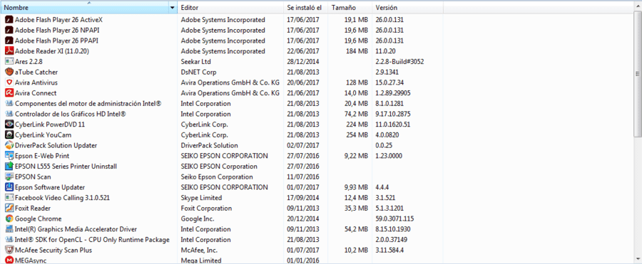This screenshot has height=264, width=642.
Task: Click the Avira Connect icon
Action: pyautogui.click(x=9, y=93)
